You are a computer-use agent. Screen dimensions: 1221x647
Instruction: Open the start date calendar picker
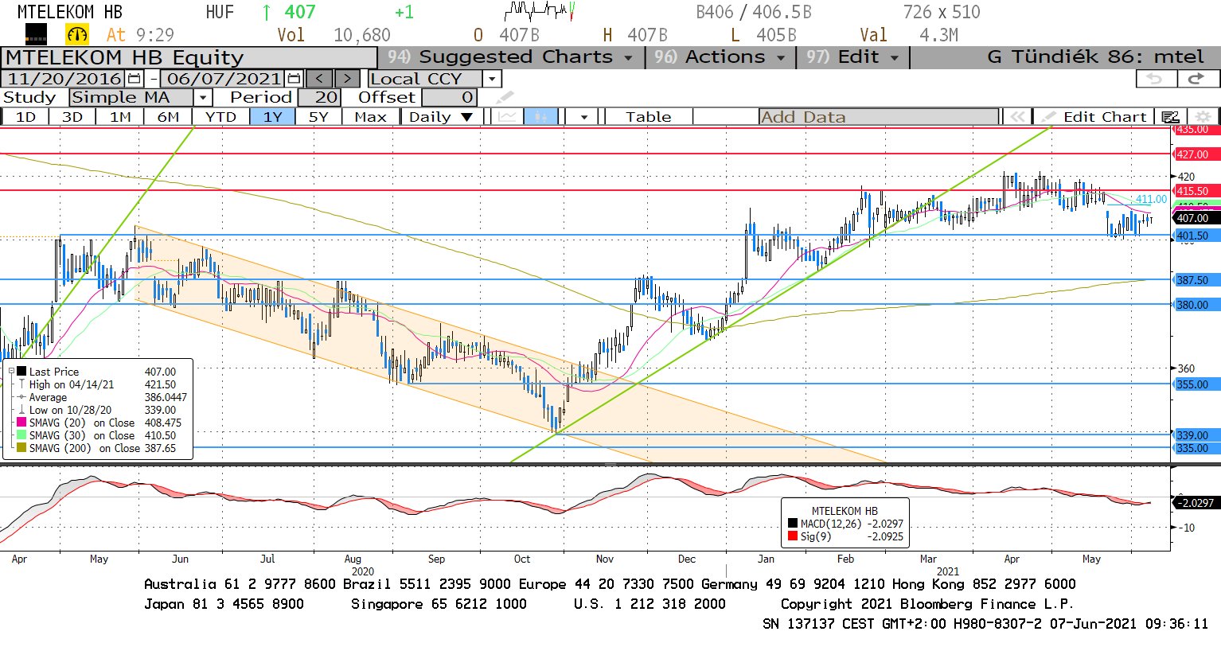click(134, 79)
